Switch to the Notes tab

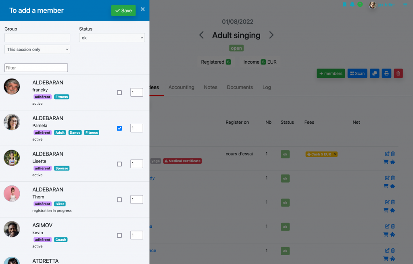pos(211,87)
